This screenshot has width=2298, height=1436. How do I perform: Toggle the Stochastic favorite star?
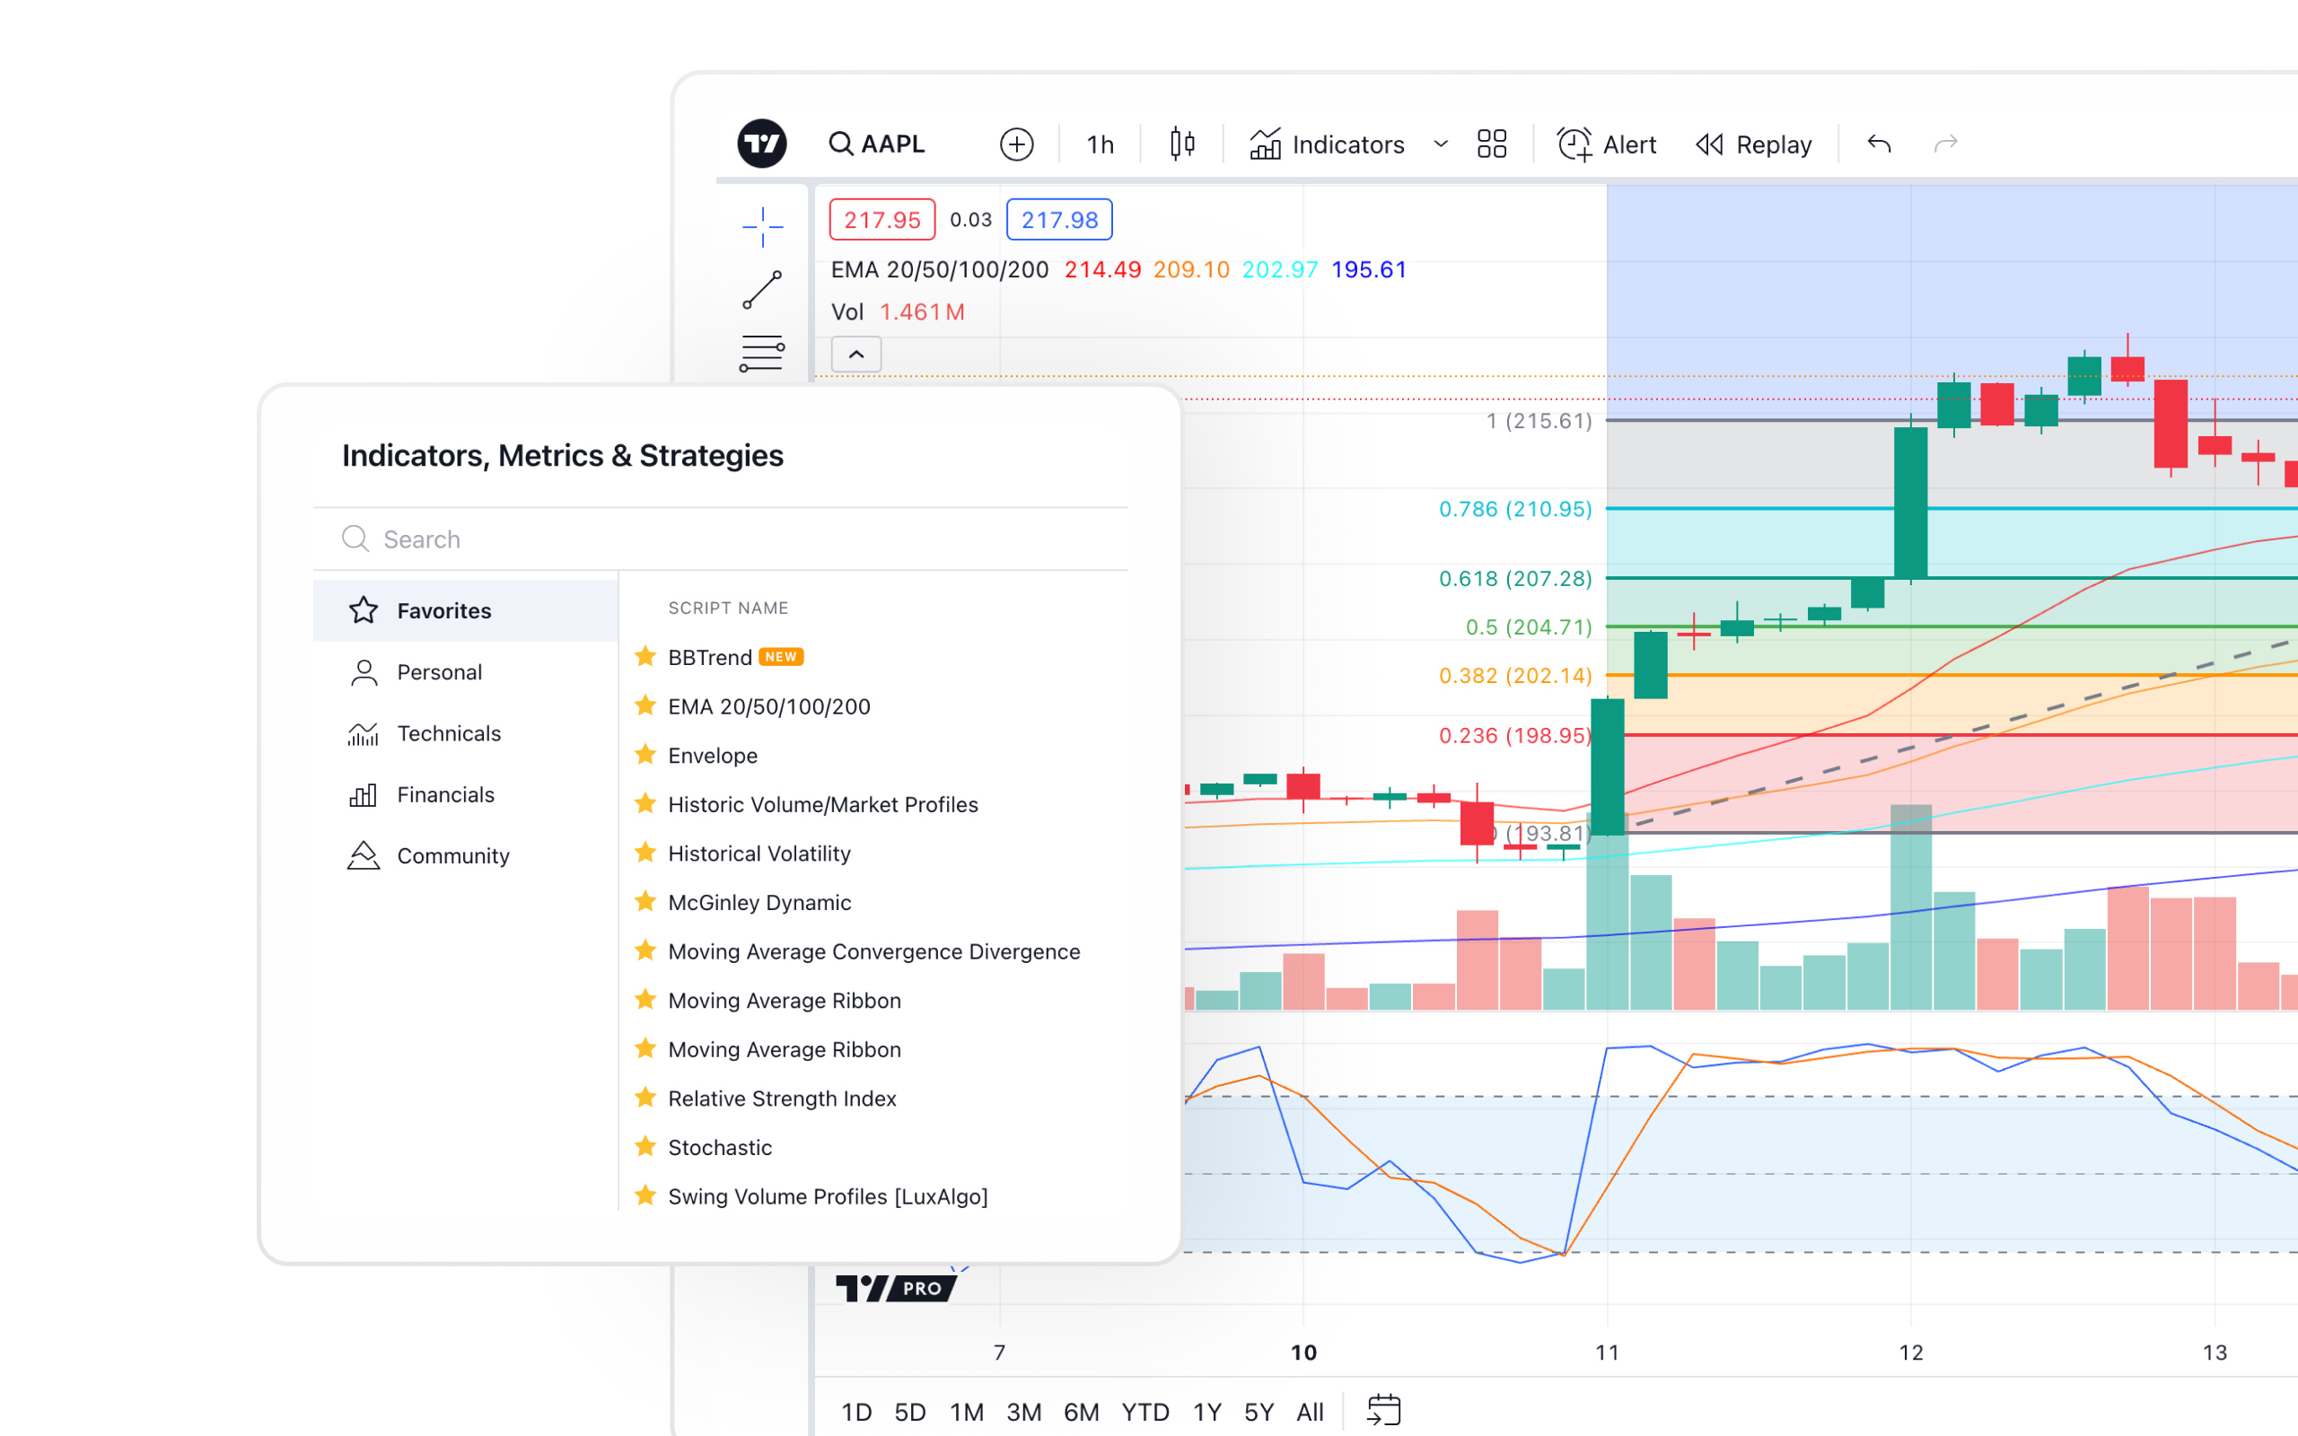(x=645, y=1146)
